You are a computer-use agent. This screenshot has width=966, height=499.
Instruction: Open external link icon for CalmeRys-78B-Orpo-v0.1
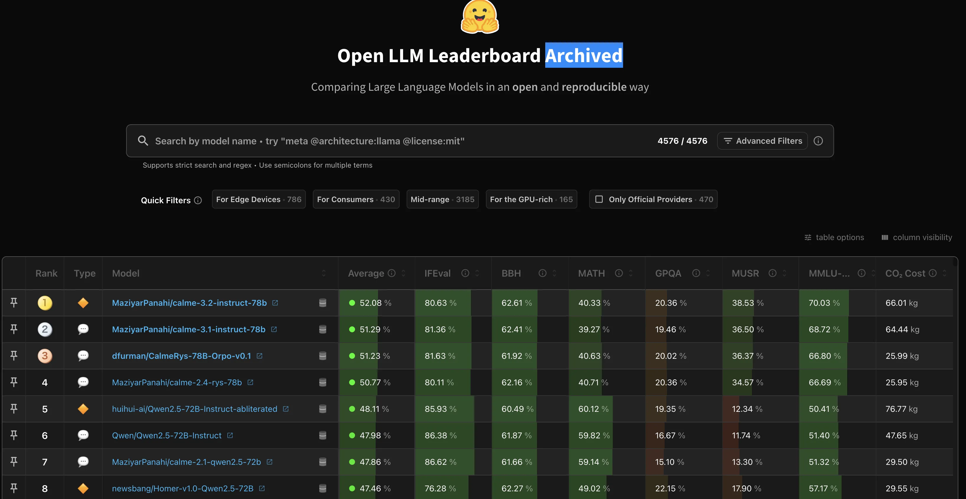point(259,356)
